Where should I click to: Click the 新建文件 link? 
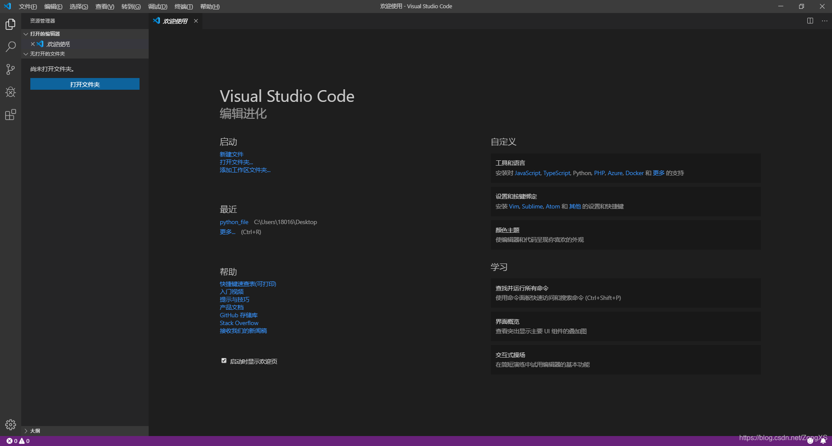(x=231, y=154)
